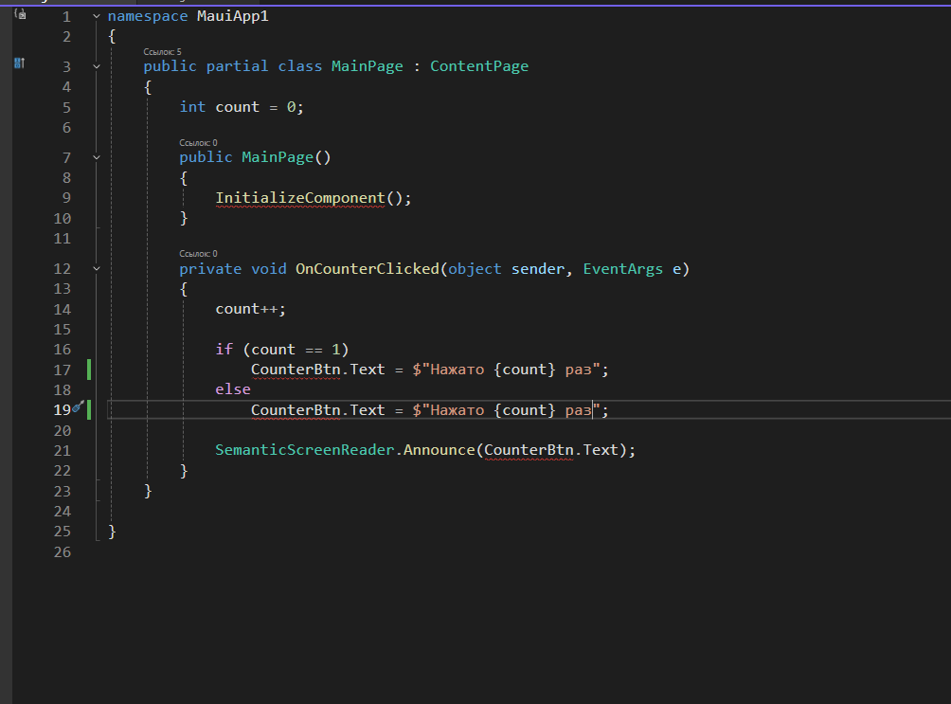Click the inheritance margin icon beside line 3
Viewport: 951px width, 704px height.
19,63
